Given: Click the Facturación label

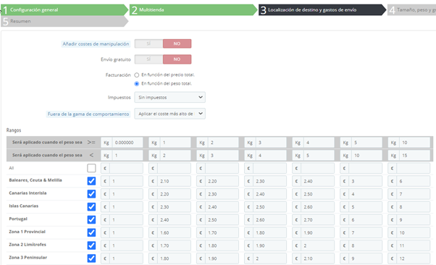Looking at the screenshot, I should [x=118, y=75].
